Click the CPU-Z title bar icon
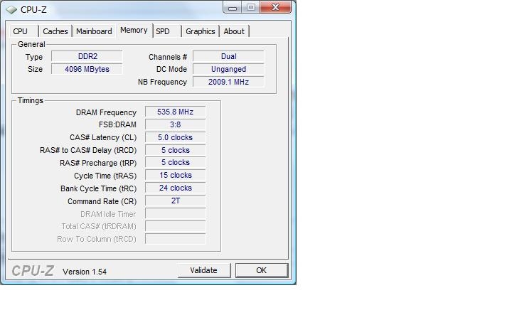Screen dimensions: 512x320 point(11,9)
